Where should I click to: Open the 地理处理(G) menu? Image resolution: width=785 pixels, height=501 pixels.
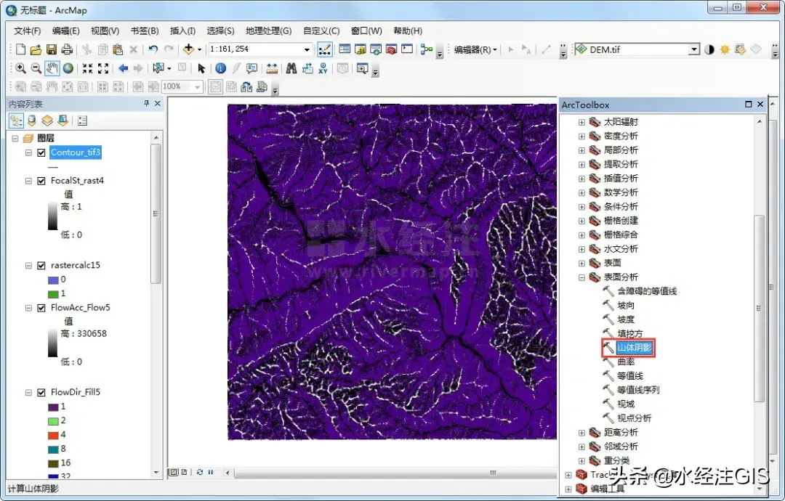[268, 31]
